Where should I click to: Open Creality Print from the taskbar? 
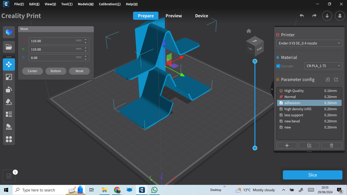point(142,190)
